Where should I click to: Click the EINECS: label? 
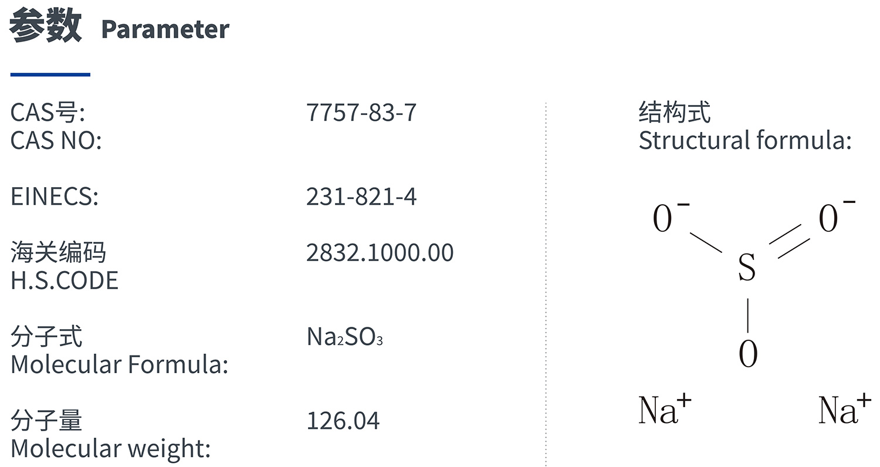[x=55, y=197]
